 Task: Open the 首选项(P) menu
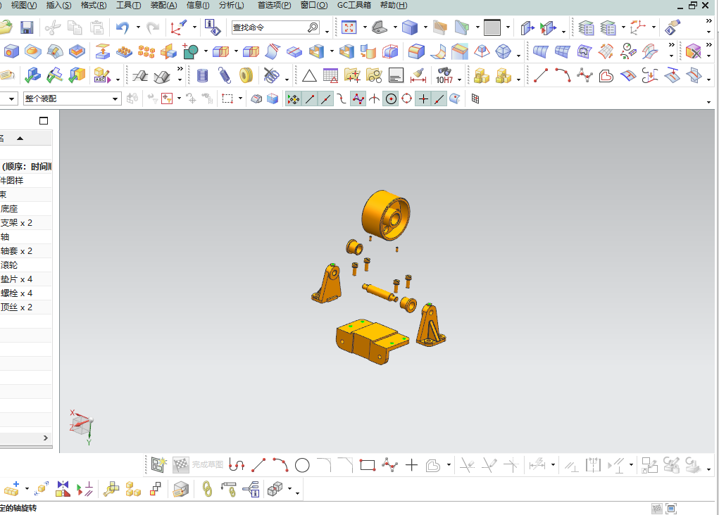tap(274, 5)
